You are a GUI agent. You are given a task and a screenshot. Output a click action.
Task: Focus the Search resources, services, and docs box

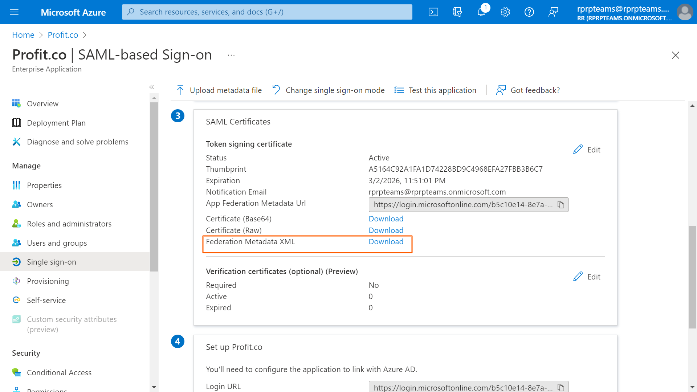point(267,12)
